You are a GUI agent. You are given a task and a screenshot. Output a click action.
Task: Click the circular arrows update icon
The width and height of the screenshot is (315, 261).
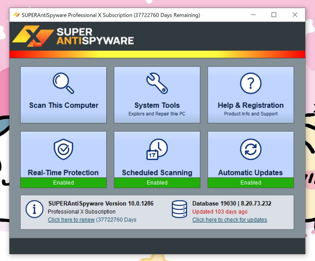coord(251,149)
